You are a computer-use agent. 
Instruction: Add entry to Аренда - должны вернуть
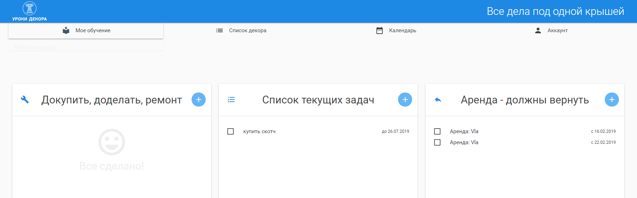click(x=612, y=100)
